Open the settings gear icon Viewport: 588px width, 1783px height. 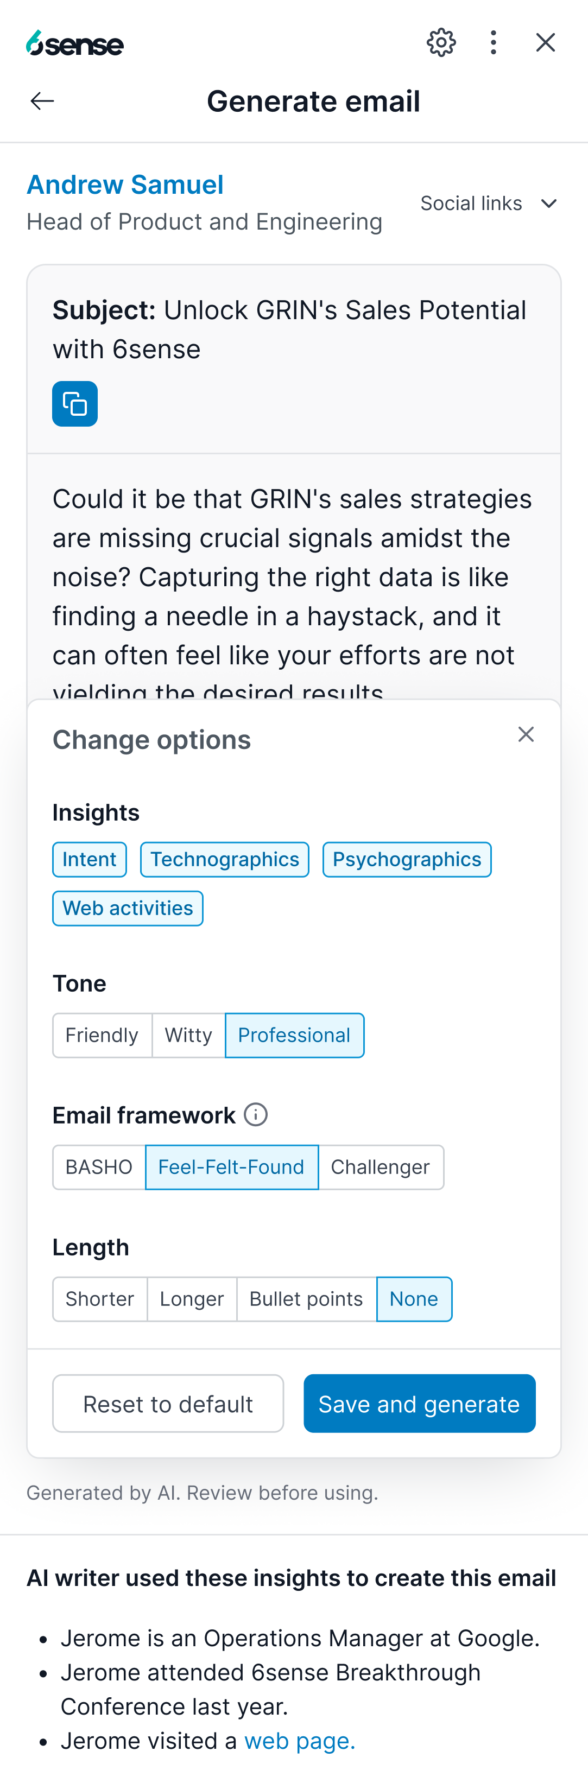pos(440,42)
